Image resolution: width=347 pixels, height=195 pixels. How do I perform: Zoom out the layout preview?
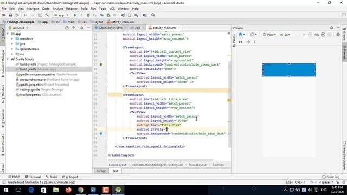pos(310,35)
